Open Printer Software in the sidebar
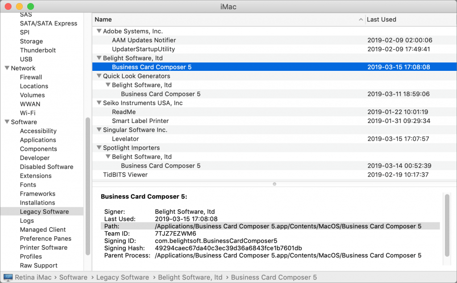 coord(44,247)
